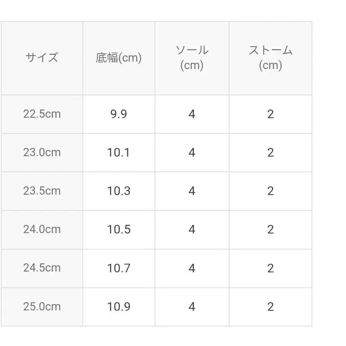The image size is (346, 346).
Task: Click the ソール (cm) column header
Action: [x=192, y=58]
